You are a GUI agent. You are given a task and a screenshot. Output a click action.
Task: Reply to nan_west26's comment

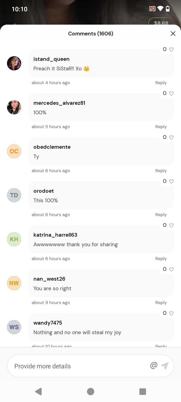click(x=161, y=303)
